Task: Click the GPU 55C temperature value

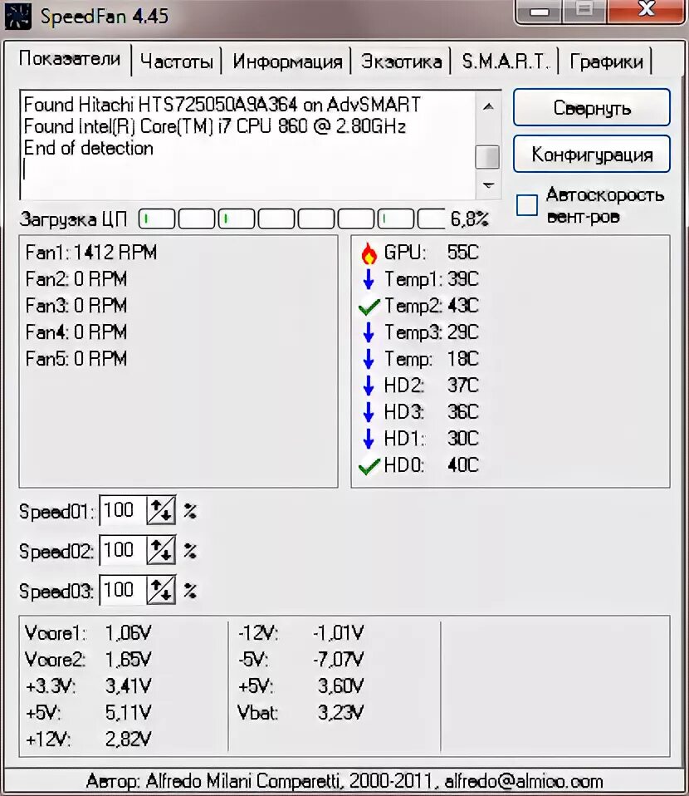Action: pyautogui.click(x=462, y=253)
